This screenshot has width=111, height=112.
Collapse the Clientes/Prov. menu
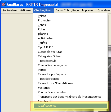point(43,10)
